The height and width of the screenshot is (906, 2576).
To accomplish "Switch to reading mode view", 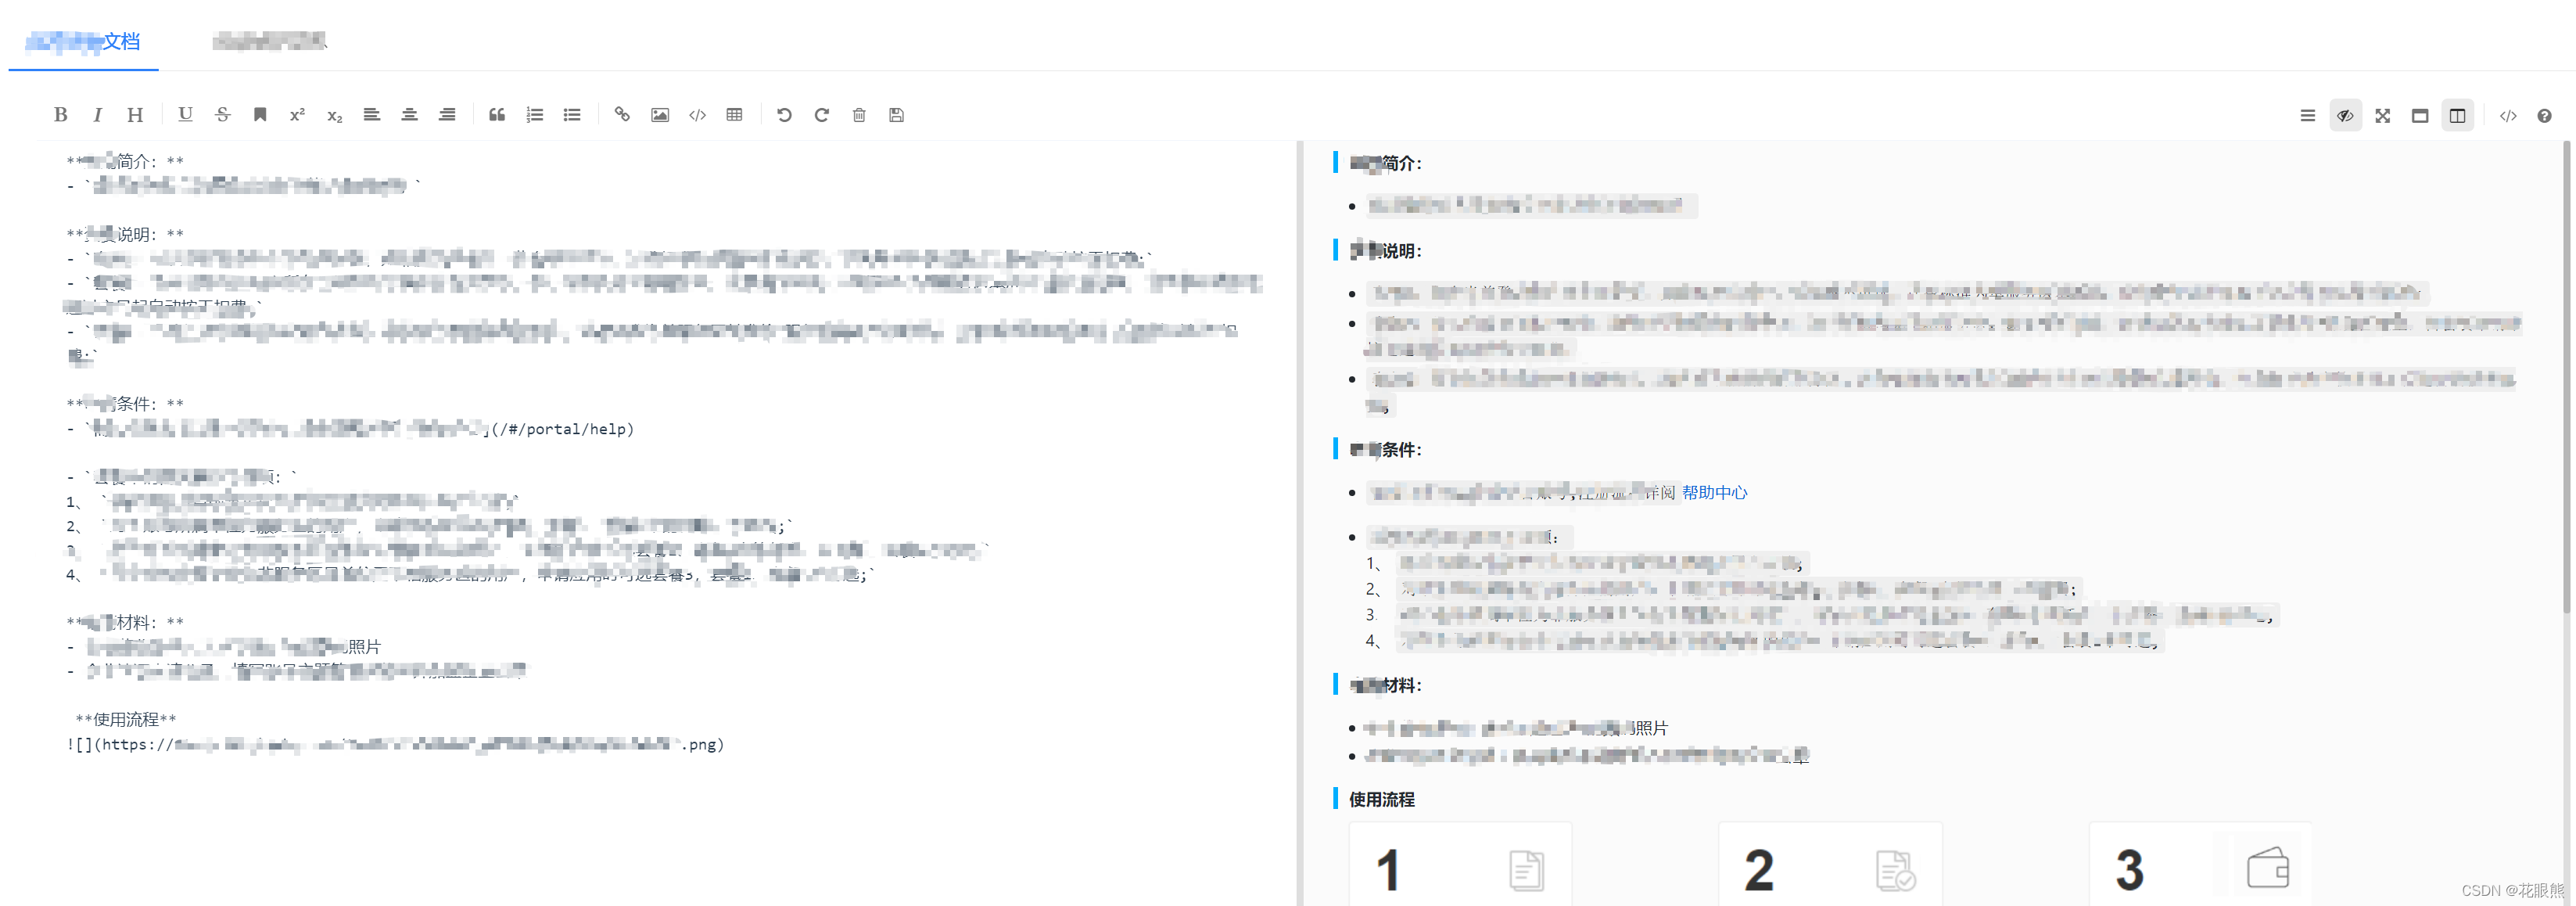I will tap(2420, 116).
